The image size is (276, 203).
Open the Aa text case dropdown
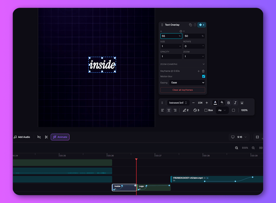point(222,110)
